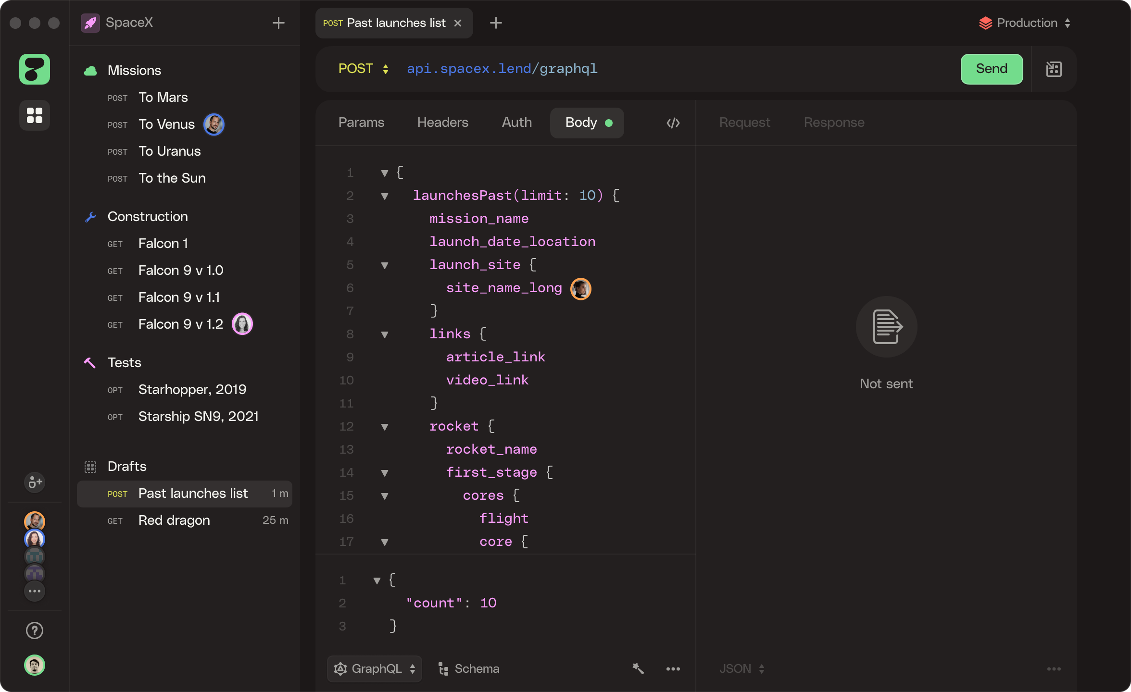Switch to the Headers tab
Image resolution: width=1131 pixels, height=692 pixels.
click(x=442, y=123)
